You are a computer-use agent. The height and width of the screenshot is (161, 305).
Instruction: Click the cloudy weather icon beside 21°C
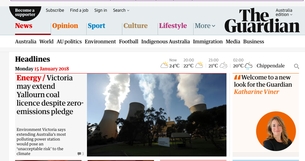point(223,65)
